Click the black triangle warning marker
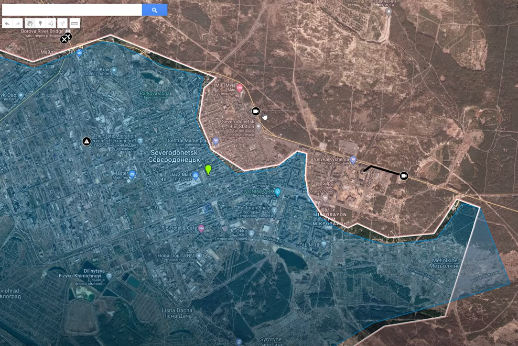Image resolution: width=518 pixels, height=346 pixels. tap(87, 141)
